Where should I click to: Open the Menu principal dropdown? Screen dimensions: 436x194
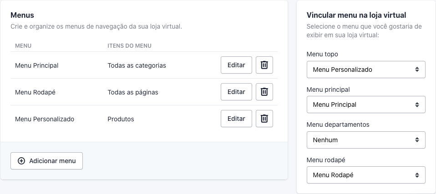(x=366, y=104)
